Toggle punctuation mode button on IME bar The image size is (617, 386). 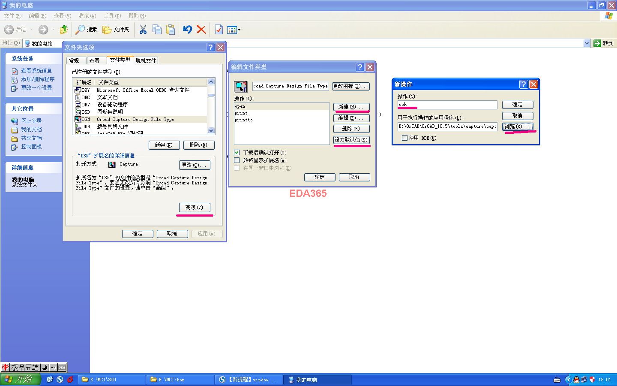(x=53, y=368)
